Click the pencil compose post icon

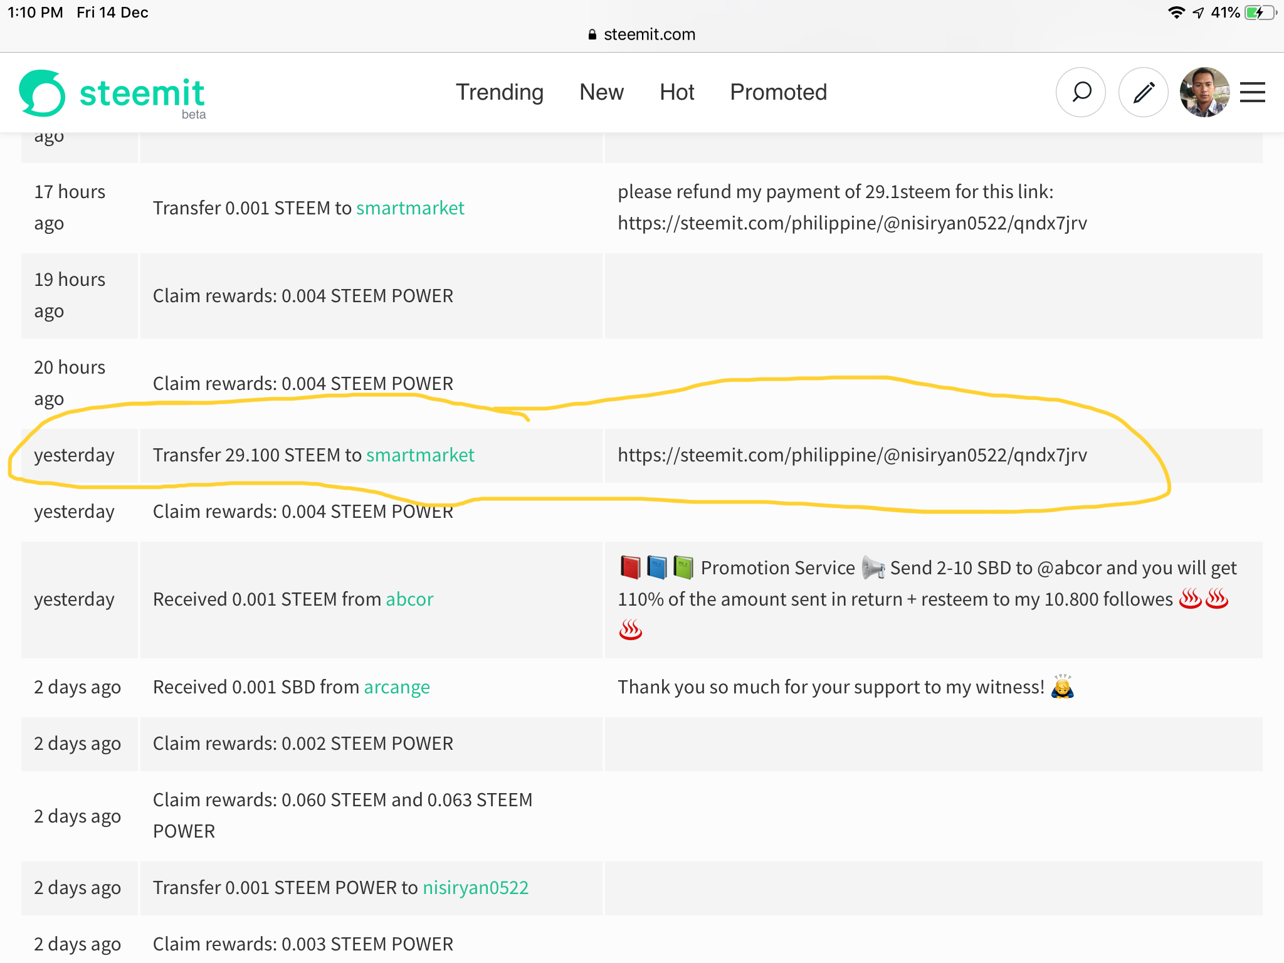pos(1143,92)
